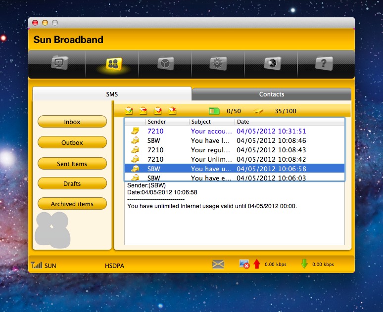383x312 pixels.
Task: Select message 'Your accou...' from 7210
Action: click(235, 131)
